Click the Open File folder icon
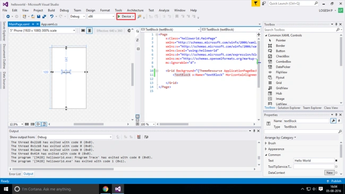 pyautogui.click(x=33, y=16)
